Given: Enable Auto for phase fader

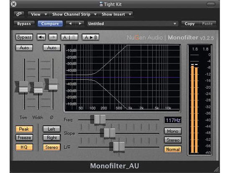Looking at the screenshot, I should (52, 48).
